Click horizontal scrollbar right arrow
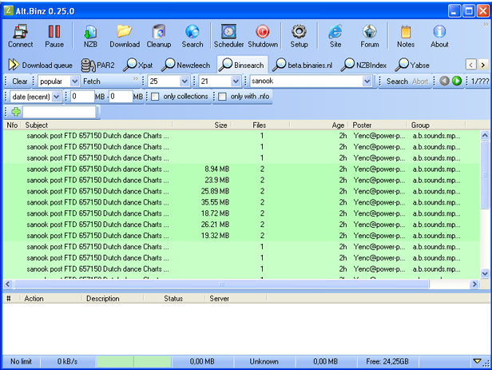 point(474,284)
